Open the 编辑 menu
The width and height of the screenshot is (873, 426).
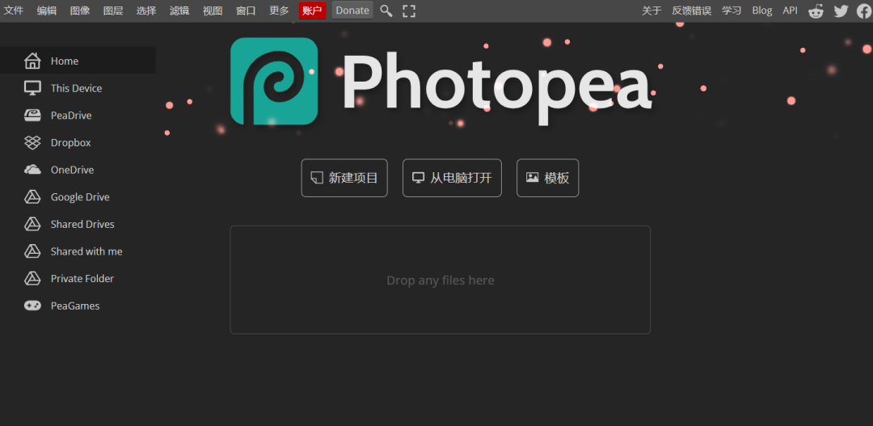(x=47, y=11)
